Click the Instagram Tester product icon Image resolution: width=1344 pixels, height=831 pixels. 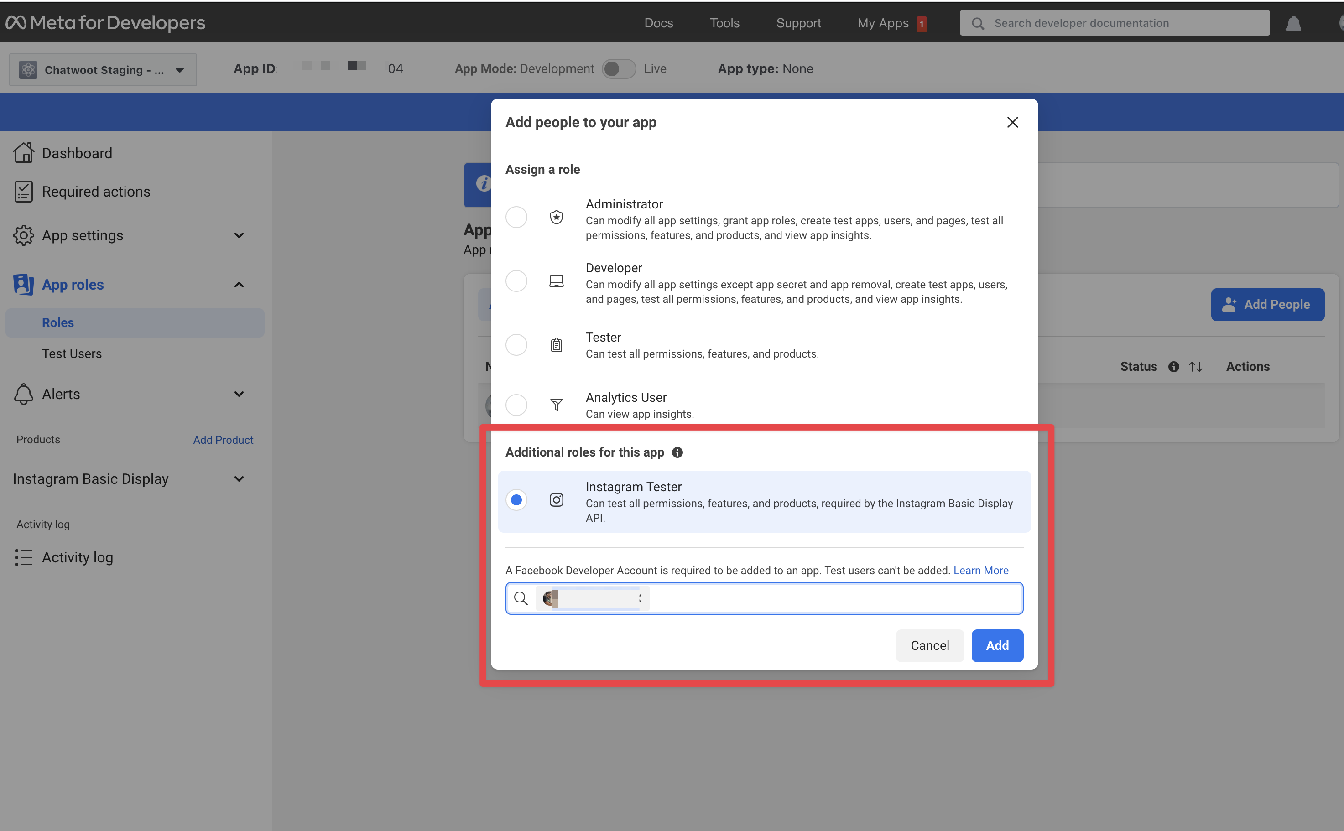[556, 498]
